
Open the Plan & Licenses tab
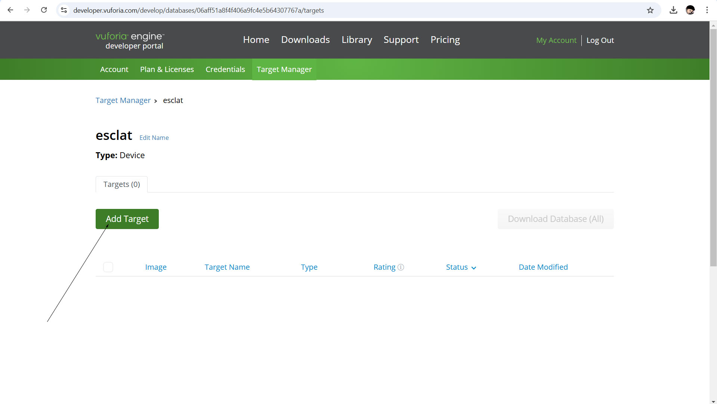(167, 69)
